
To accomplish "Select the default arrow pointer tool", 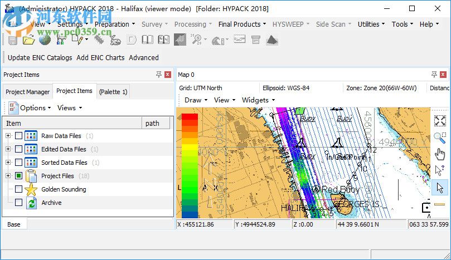I will coord(440,188).
